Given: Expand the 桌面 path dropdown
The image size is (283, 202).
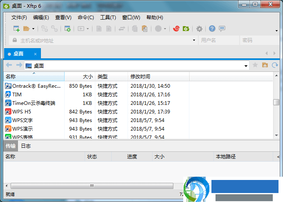Looking at the screenshot, I should click(246, 66).
